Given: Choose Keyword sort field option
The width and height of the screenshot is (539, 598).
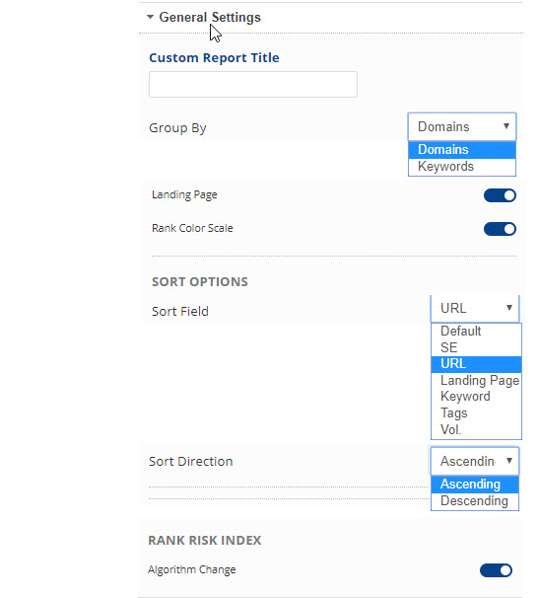Looking at the screenshot, I should (x=476, y=397).
